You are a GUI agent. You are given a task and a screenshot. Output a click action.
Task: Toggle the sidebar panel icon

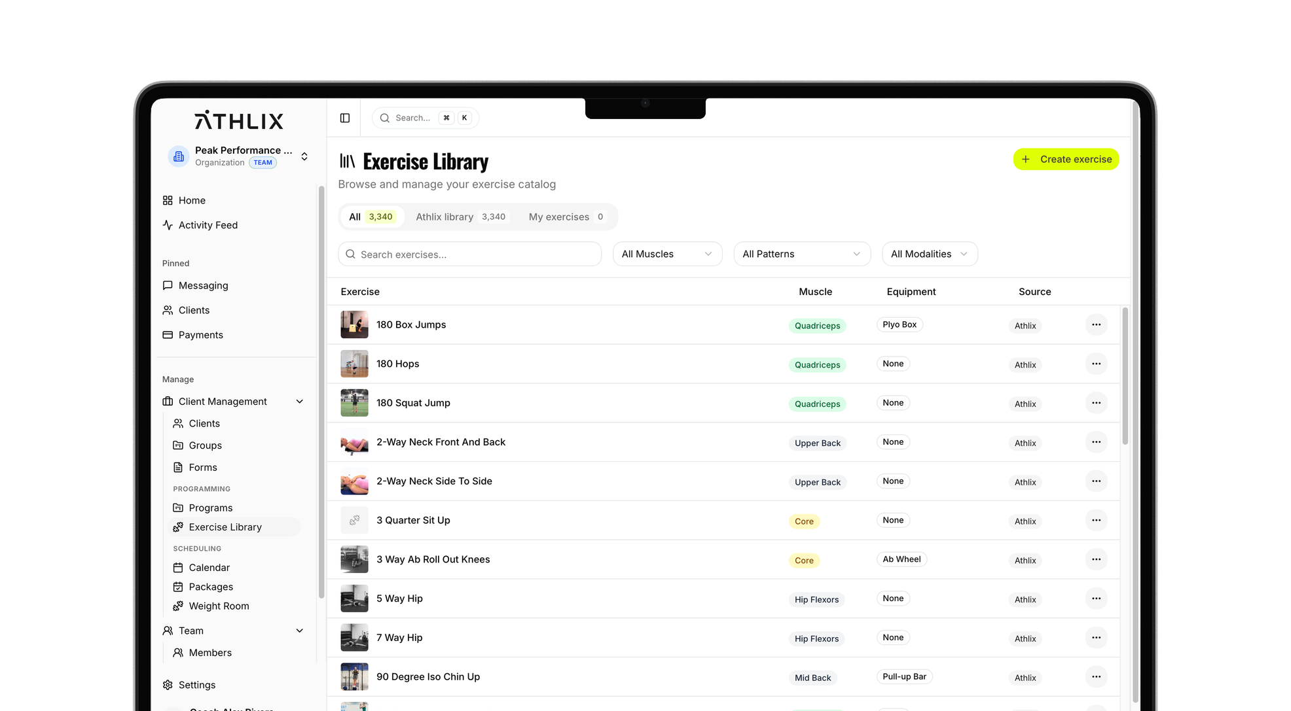tap(345, 118)
